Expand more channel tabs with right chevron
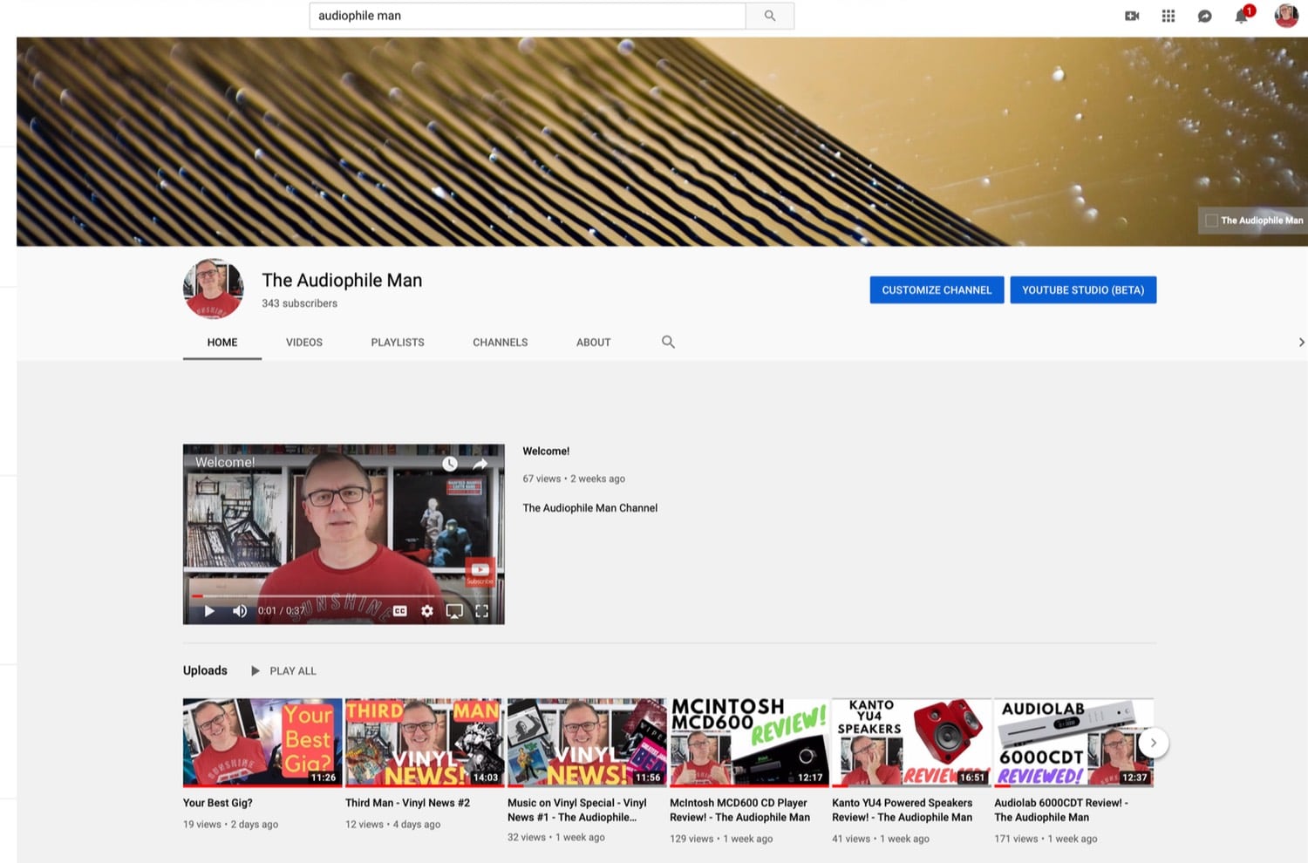The width and height of the screenshot is (1308, 863). point(1301,343)
